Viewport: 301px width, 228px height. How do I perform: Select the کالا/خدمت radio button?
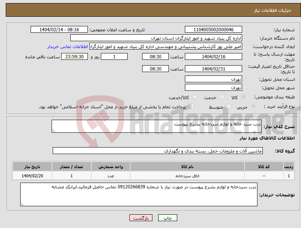click(x=195, y=97)
